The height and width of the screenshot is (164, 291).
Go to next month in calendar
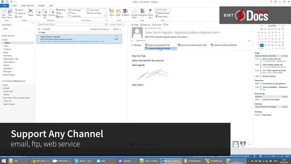pos(283,26)
